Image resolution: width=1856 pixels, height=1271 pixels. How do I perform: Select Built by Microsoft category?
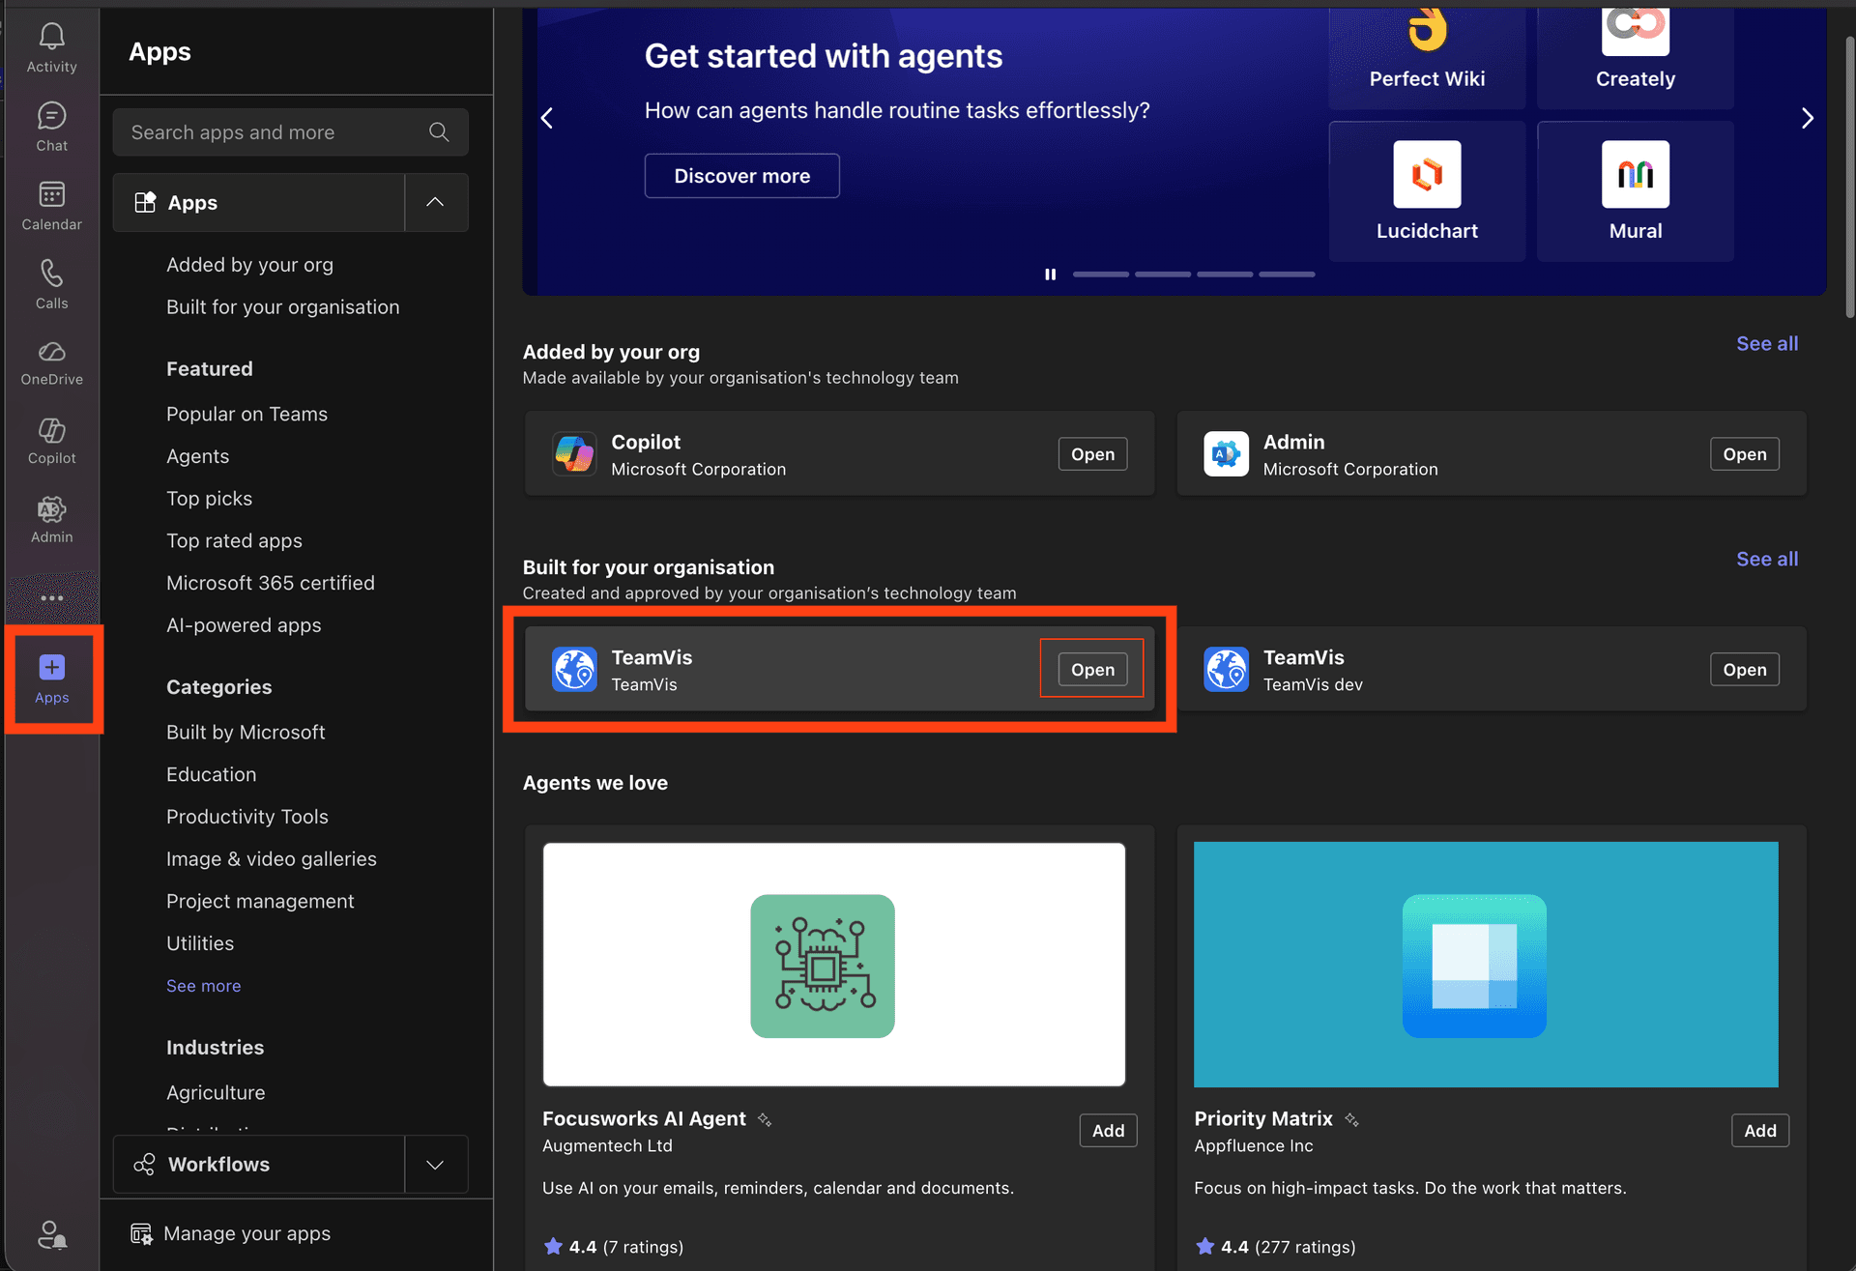[246, 732]
